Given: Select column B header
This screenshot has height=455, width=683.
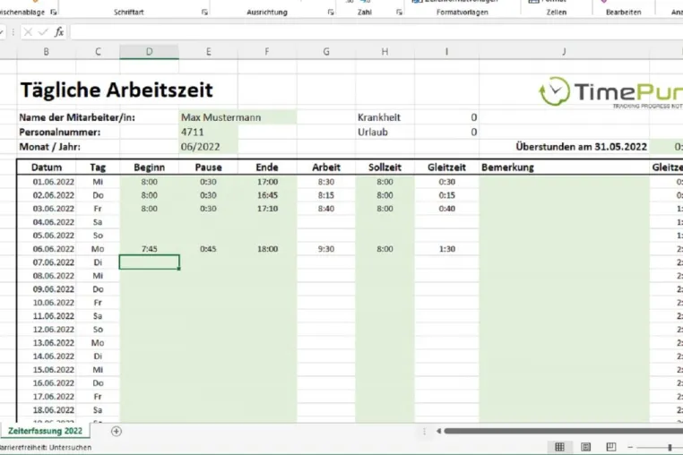Looking at the screenshot, I should coord(47,51).
